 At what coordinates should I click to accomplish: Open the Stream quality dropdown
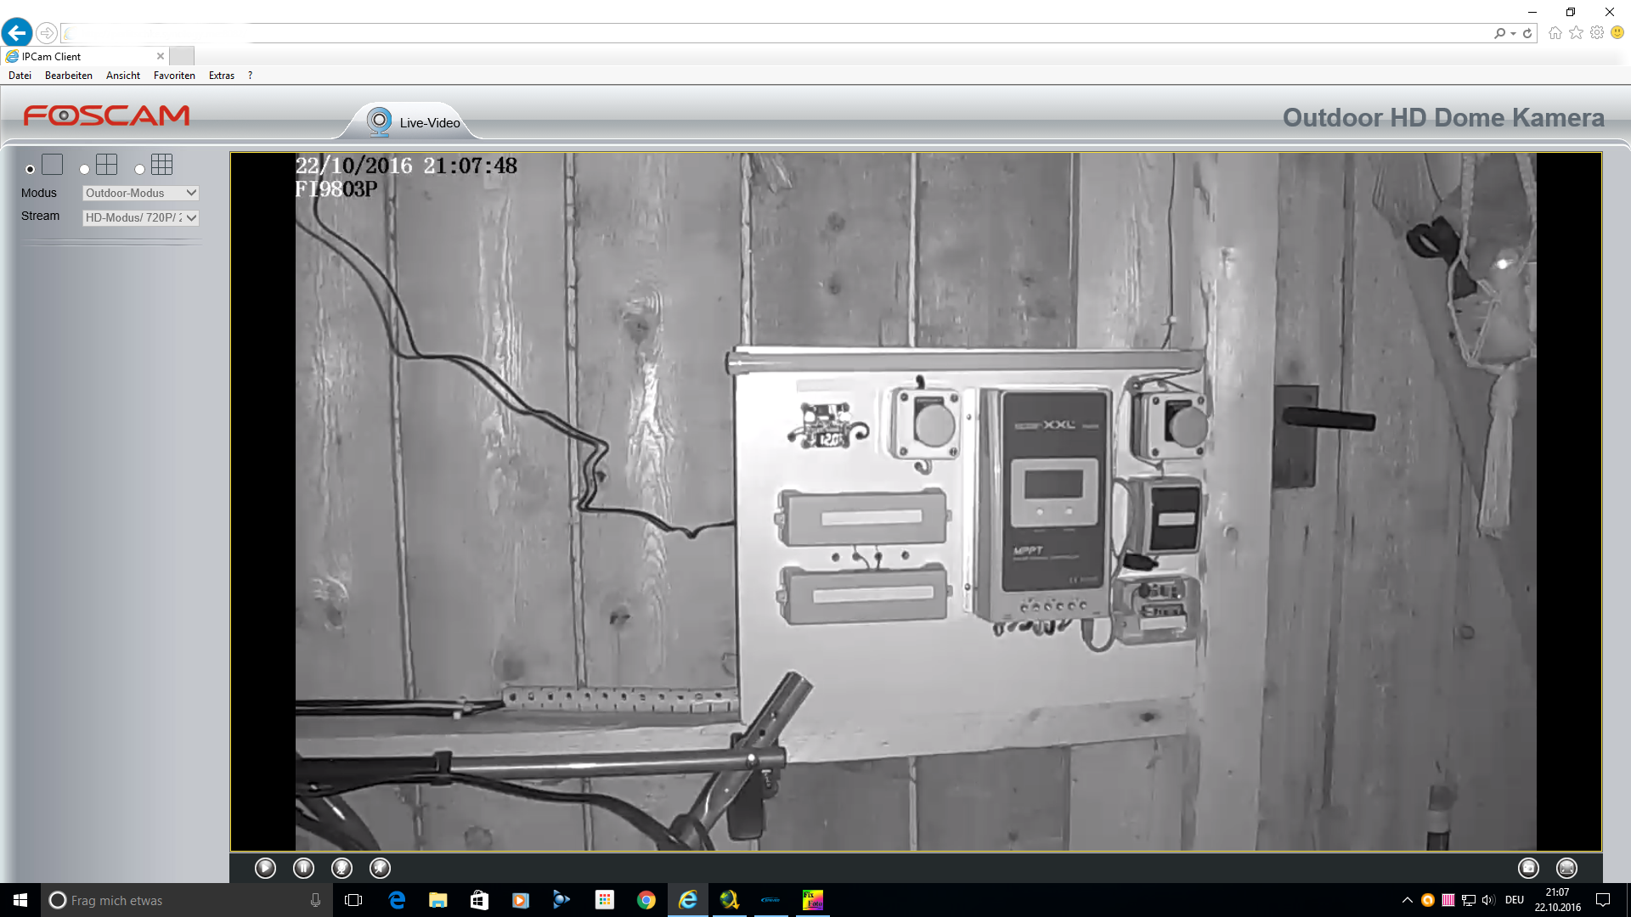[x=140, y=217]
